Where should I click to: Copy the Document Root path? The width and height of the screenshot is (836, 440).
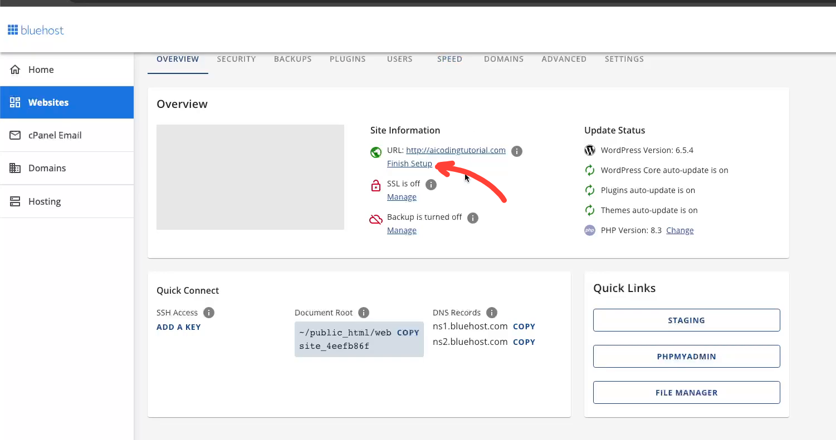408,333
